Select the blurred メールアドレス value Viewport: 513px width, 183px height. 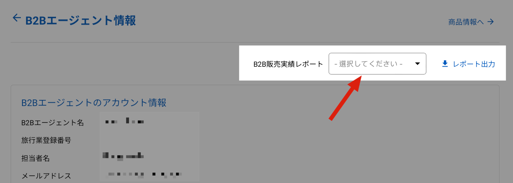click(x=143, y=174)
